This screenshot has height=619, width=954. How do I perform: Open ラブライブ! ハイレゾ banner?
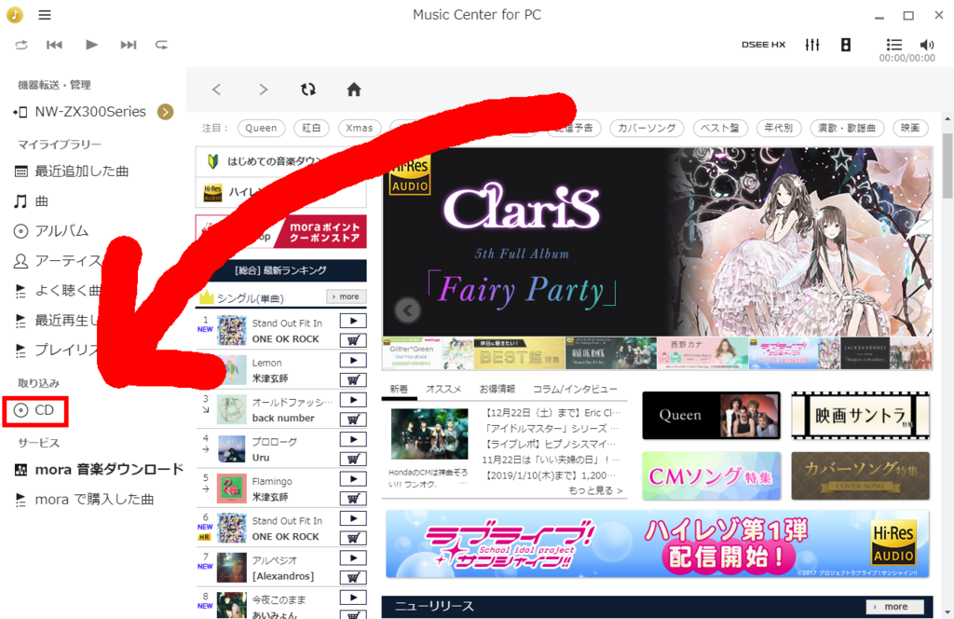[x=657, y=544]
